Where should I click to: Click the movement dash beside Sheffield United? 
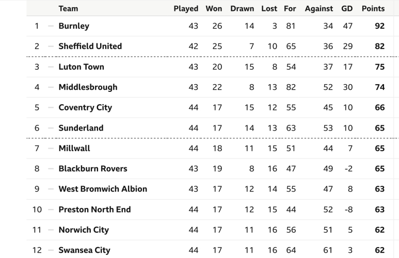(51, 46)
